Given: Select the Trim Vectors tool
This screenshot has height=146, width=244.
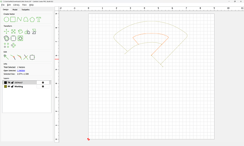Looking at the screenshot, I should pyautogui.click(x=26, y=57).
